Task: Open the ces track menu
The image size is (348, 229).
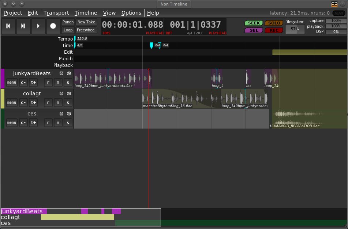Action: point(12,122)
